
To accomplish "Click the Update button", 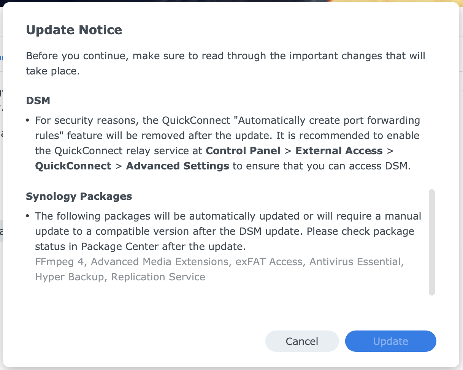I will click(x=390, y=341).
